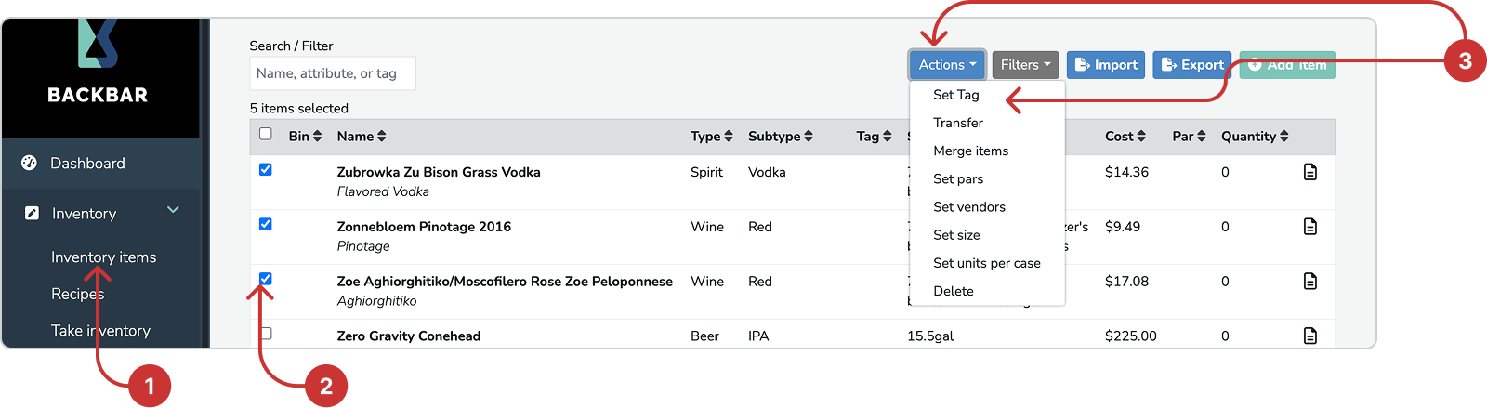Choose Delete from Actions menu
The width and height of the screenshot is (1487, 408).
coord(954,291)
